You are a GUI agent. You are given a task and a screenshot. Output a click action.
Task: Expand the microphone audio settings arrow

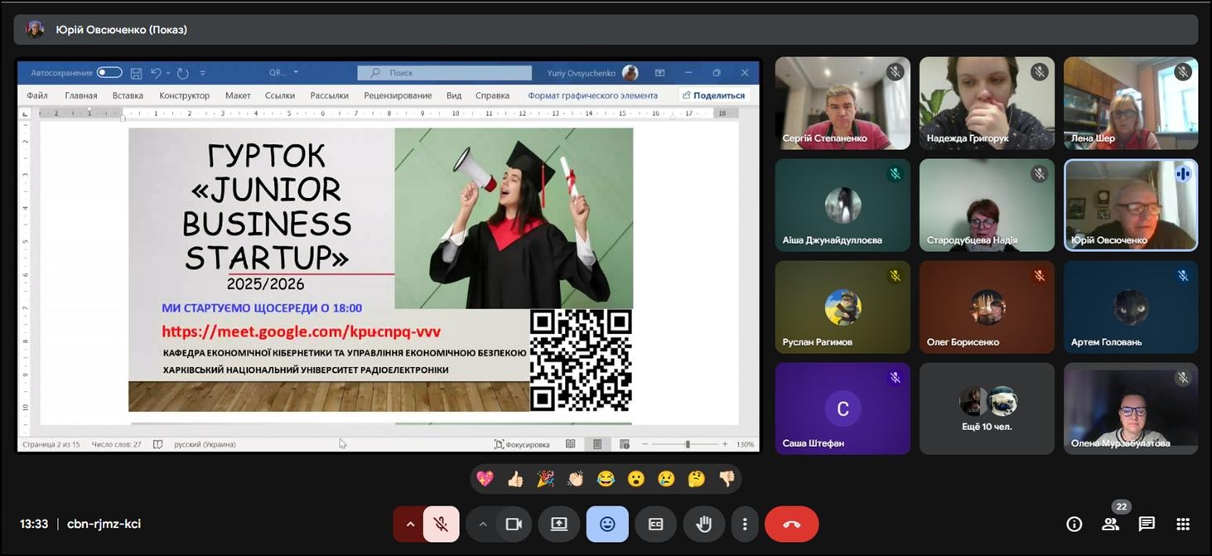pyautogui.click(x=409, y=524)
